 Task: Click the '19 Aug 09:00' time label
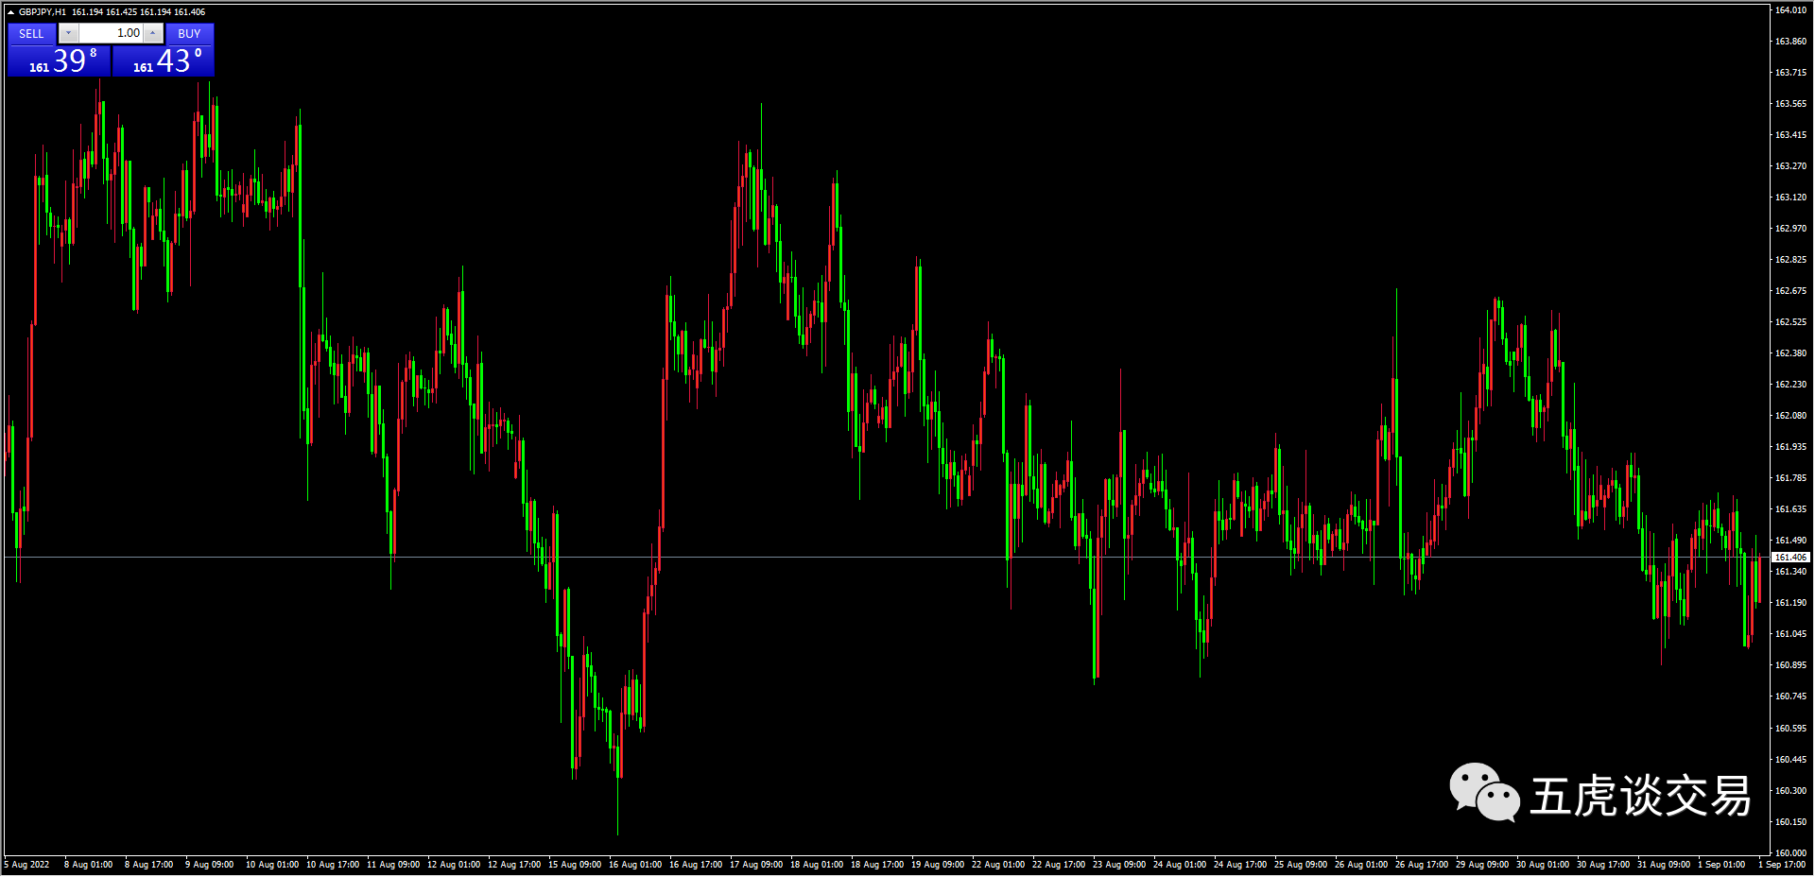938,865
